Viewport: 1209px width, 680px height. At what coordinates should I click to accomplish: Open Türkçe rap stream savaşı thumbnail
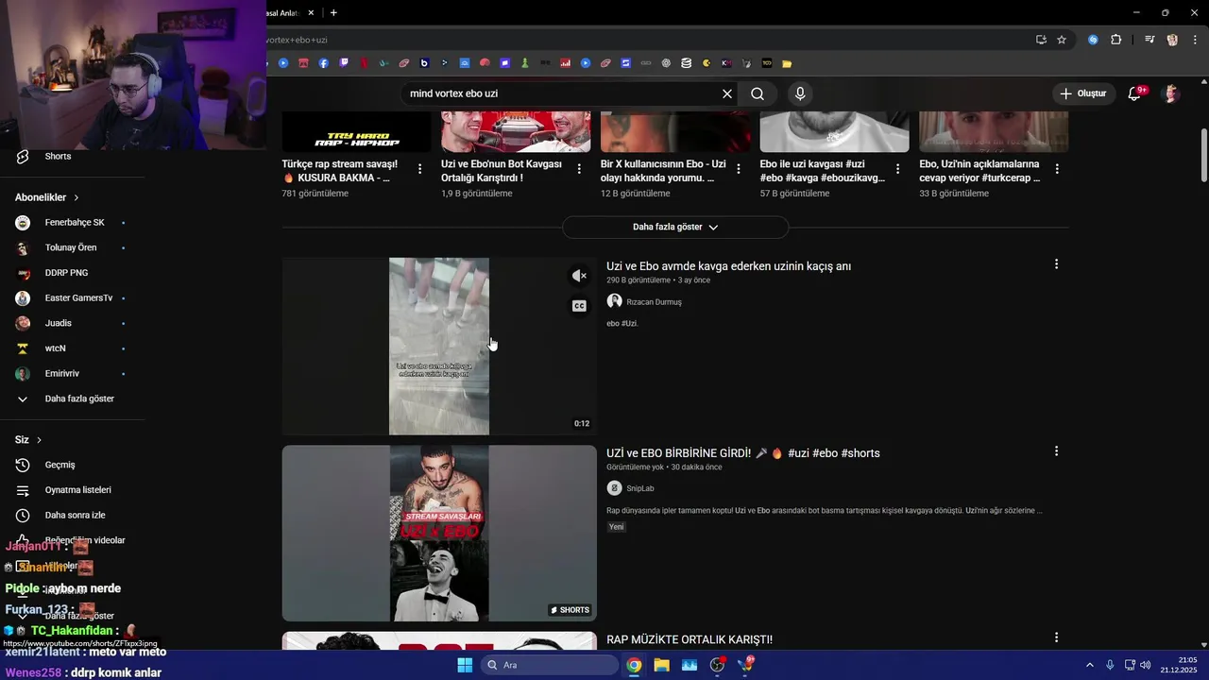(356, 132)
